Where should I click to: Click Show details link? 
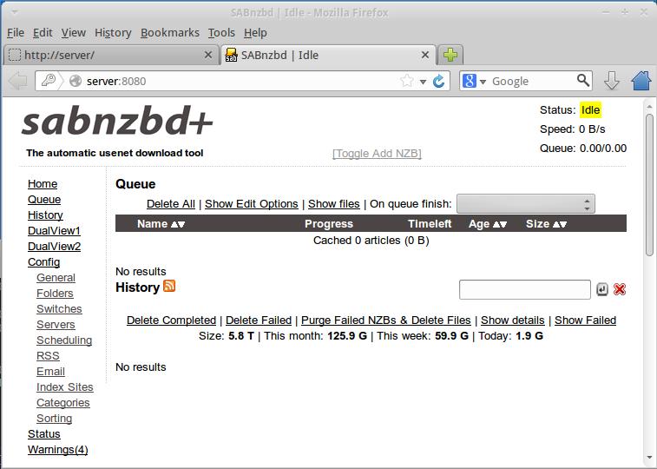coord(512,320)
